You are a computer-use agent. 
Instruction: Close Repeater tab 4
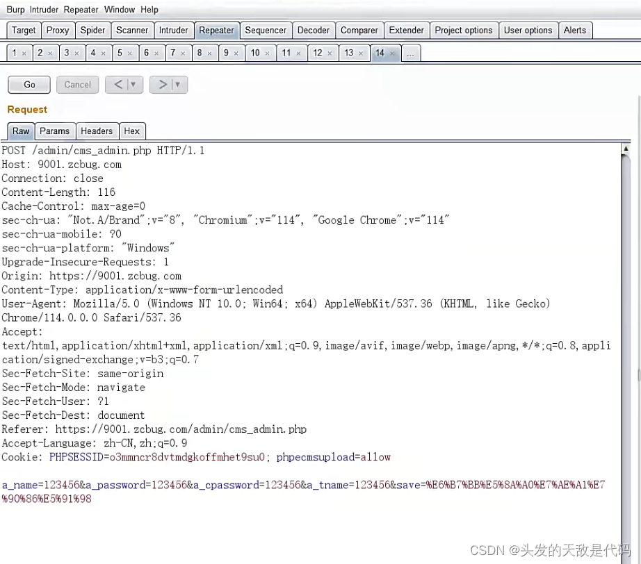tap(104, 53)
